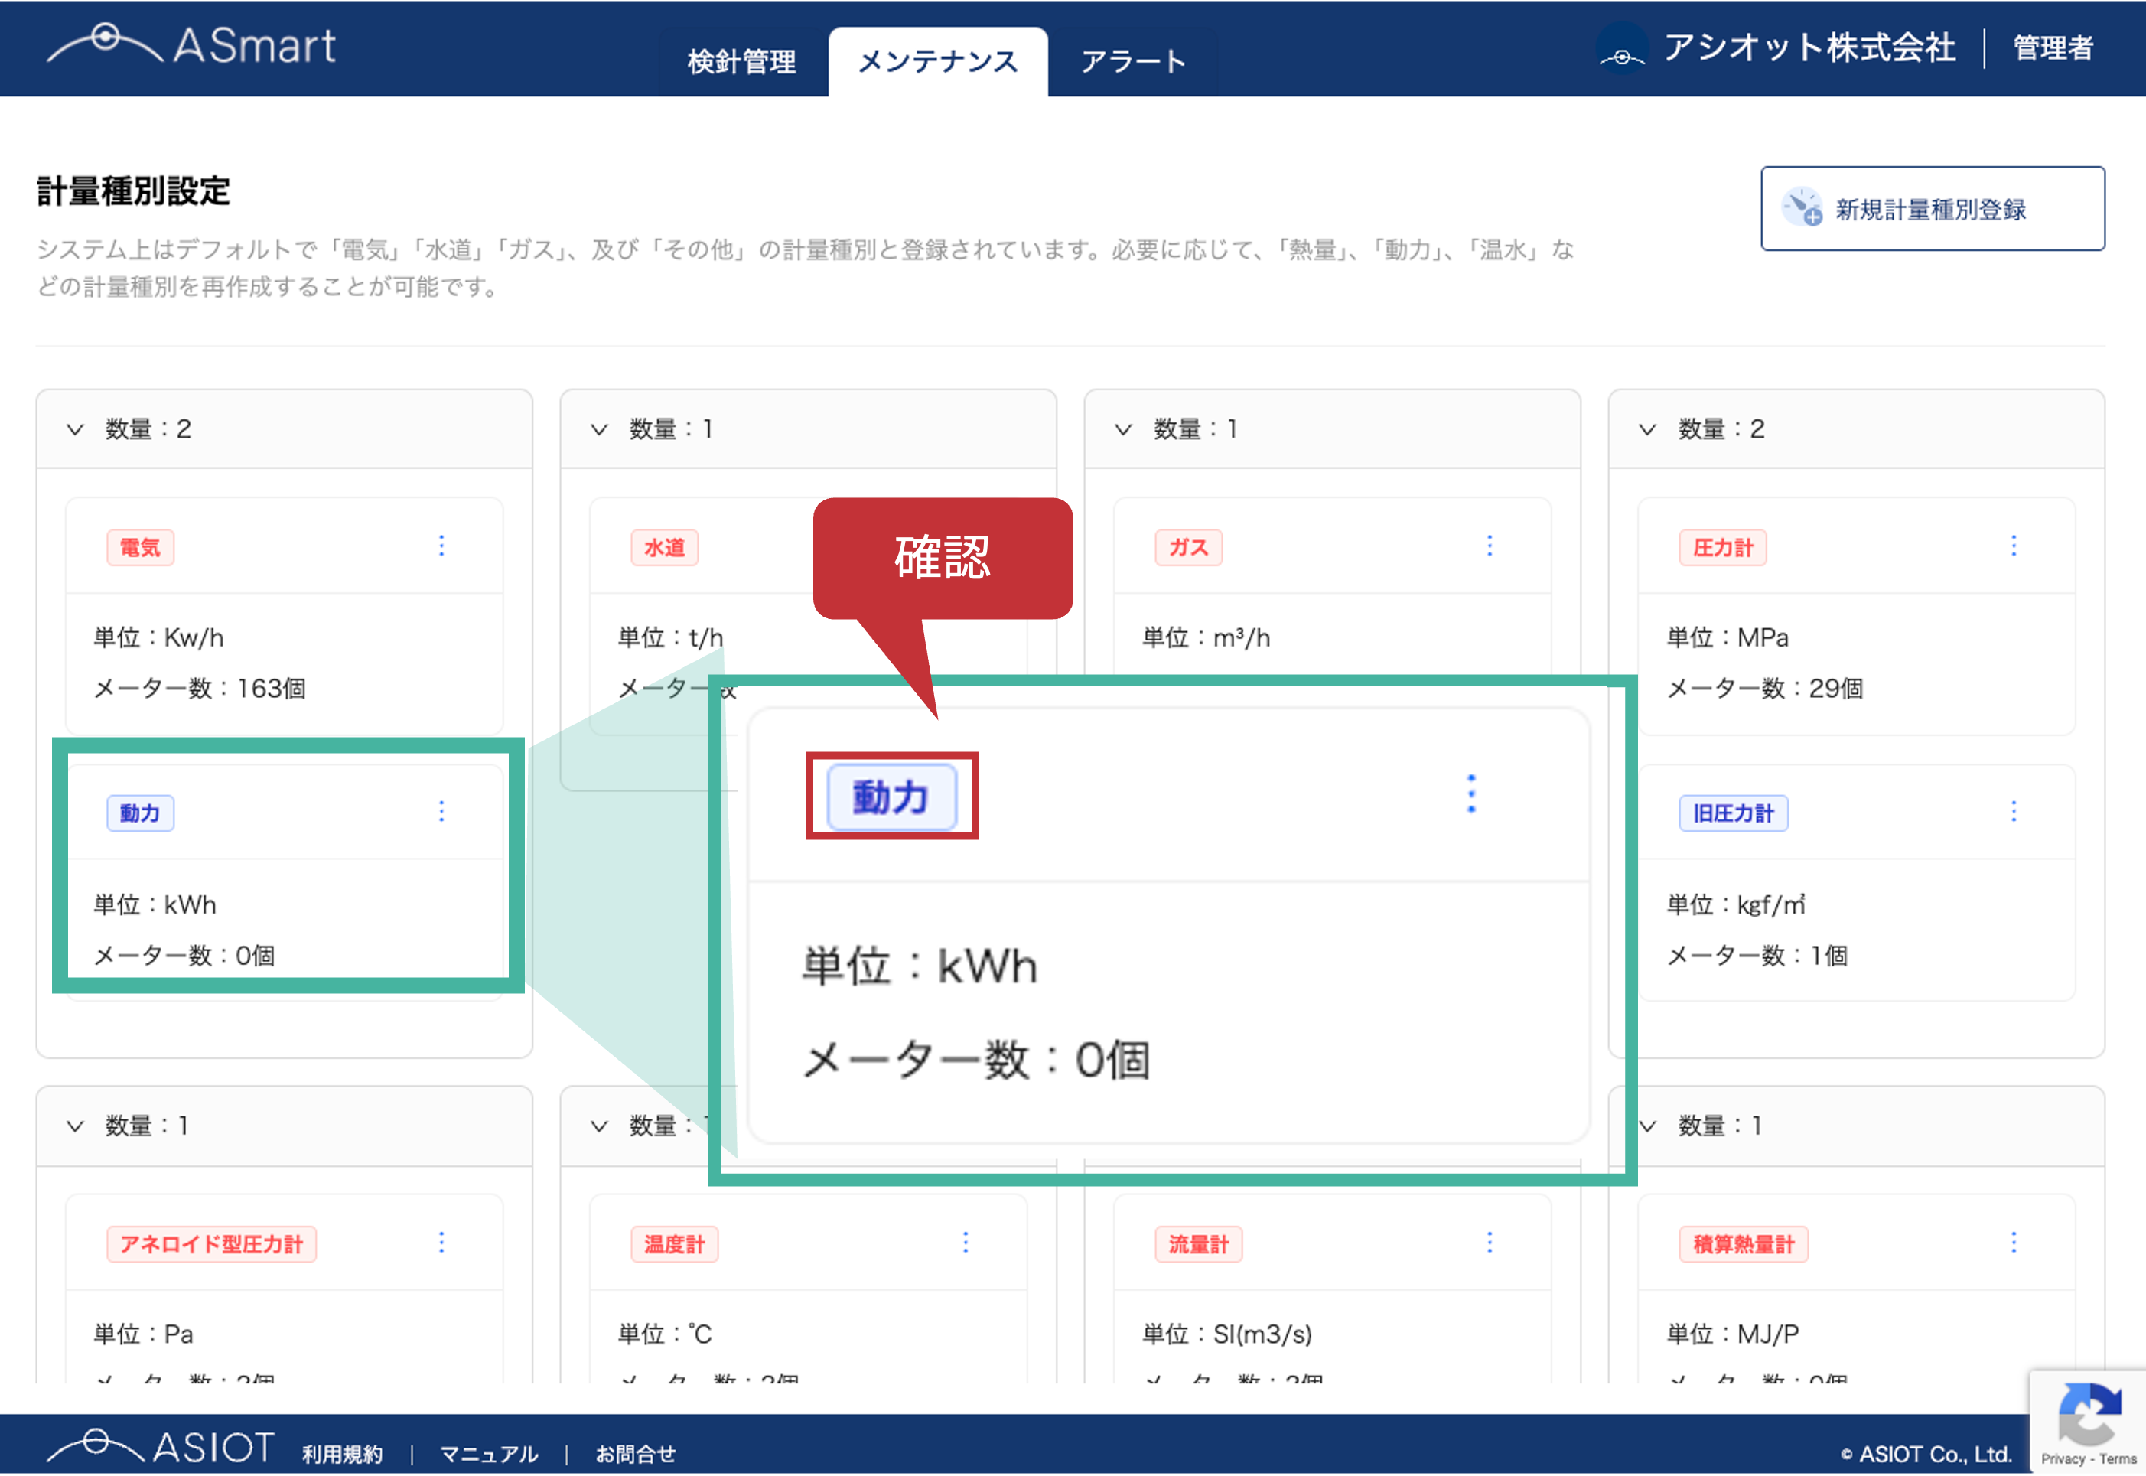Image resolution: width=2146 pixels, height=1476 pixels.
Task: Click the 単位：Kw/h text on 電気 card
Action: (x=159, y=638)
